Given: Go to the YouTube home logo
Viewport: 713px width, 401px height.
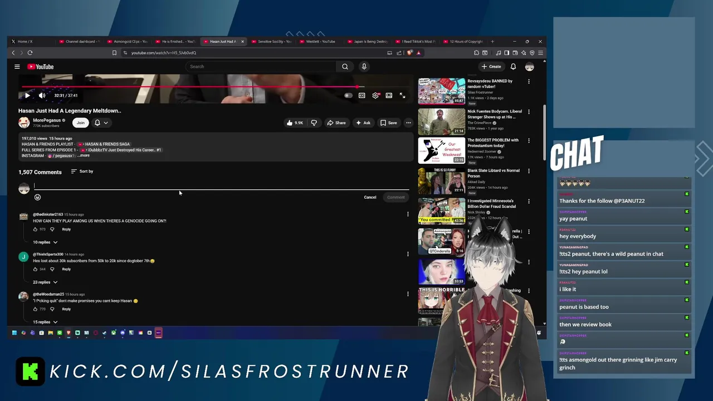Looking at the screenshot, I should [x=41, y=67].
